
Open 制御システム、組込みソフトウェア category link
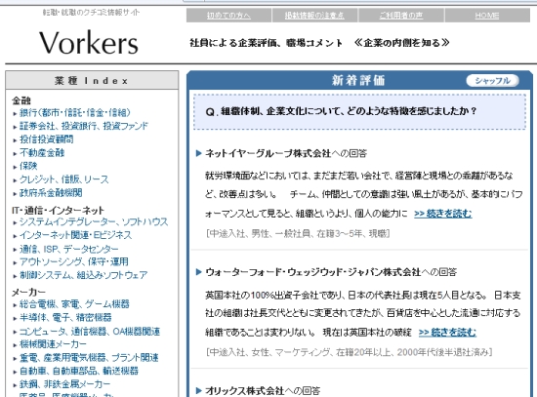[84, 275]
